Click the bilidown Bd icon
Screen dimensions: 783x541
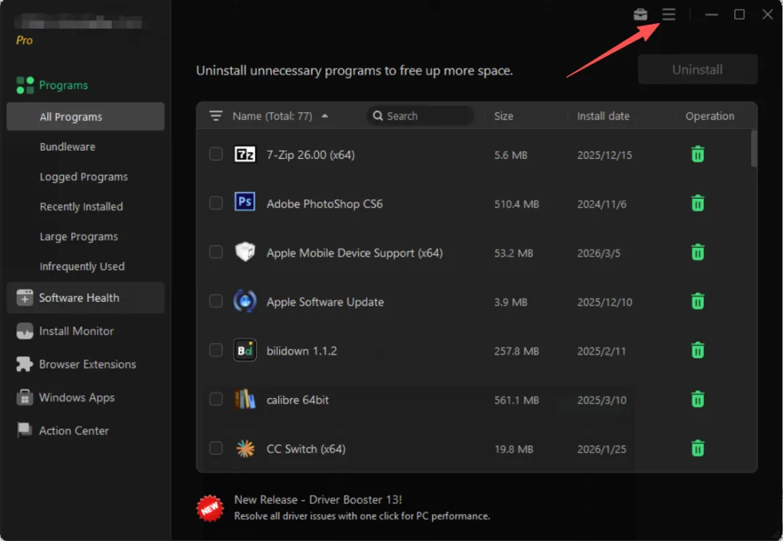point(245,350)
